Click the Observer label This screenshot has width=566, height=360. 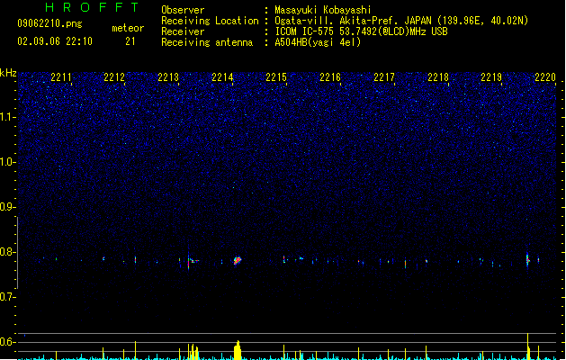(x=183, y=10)
